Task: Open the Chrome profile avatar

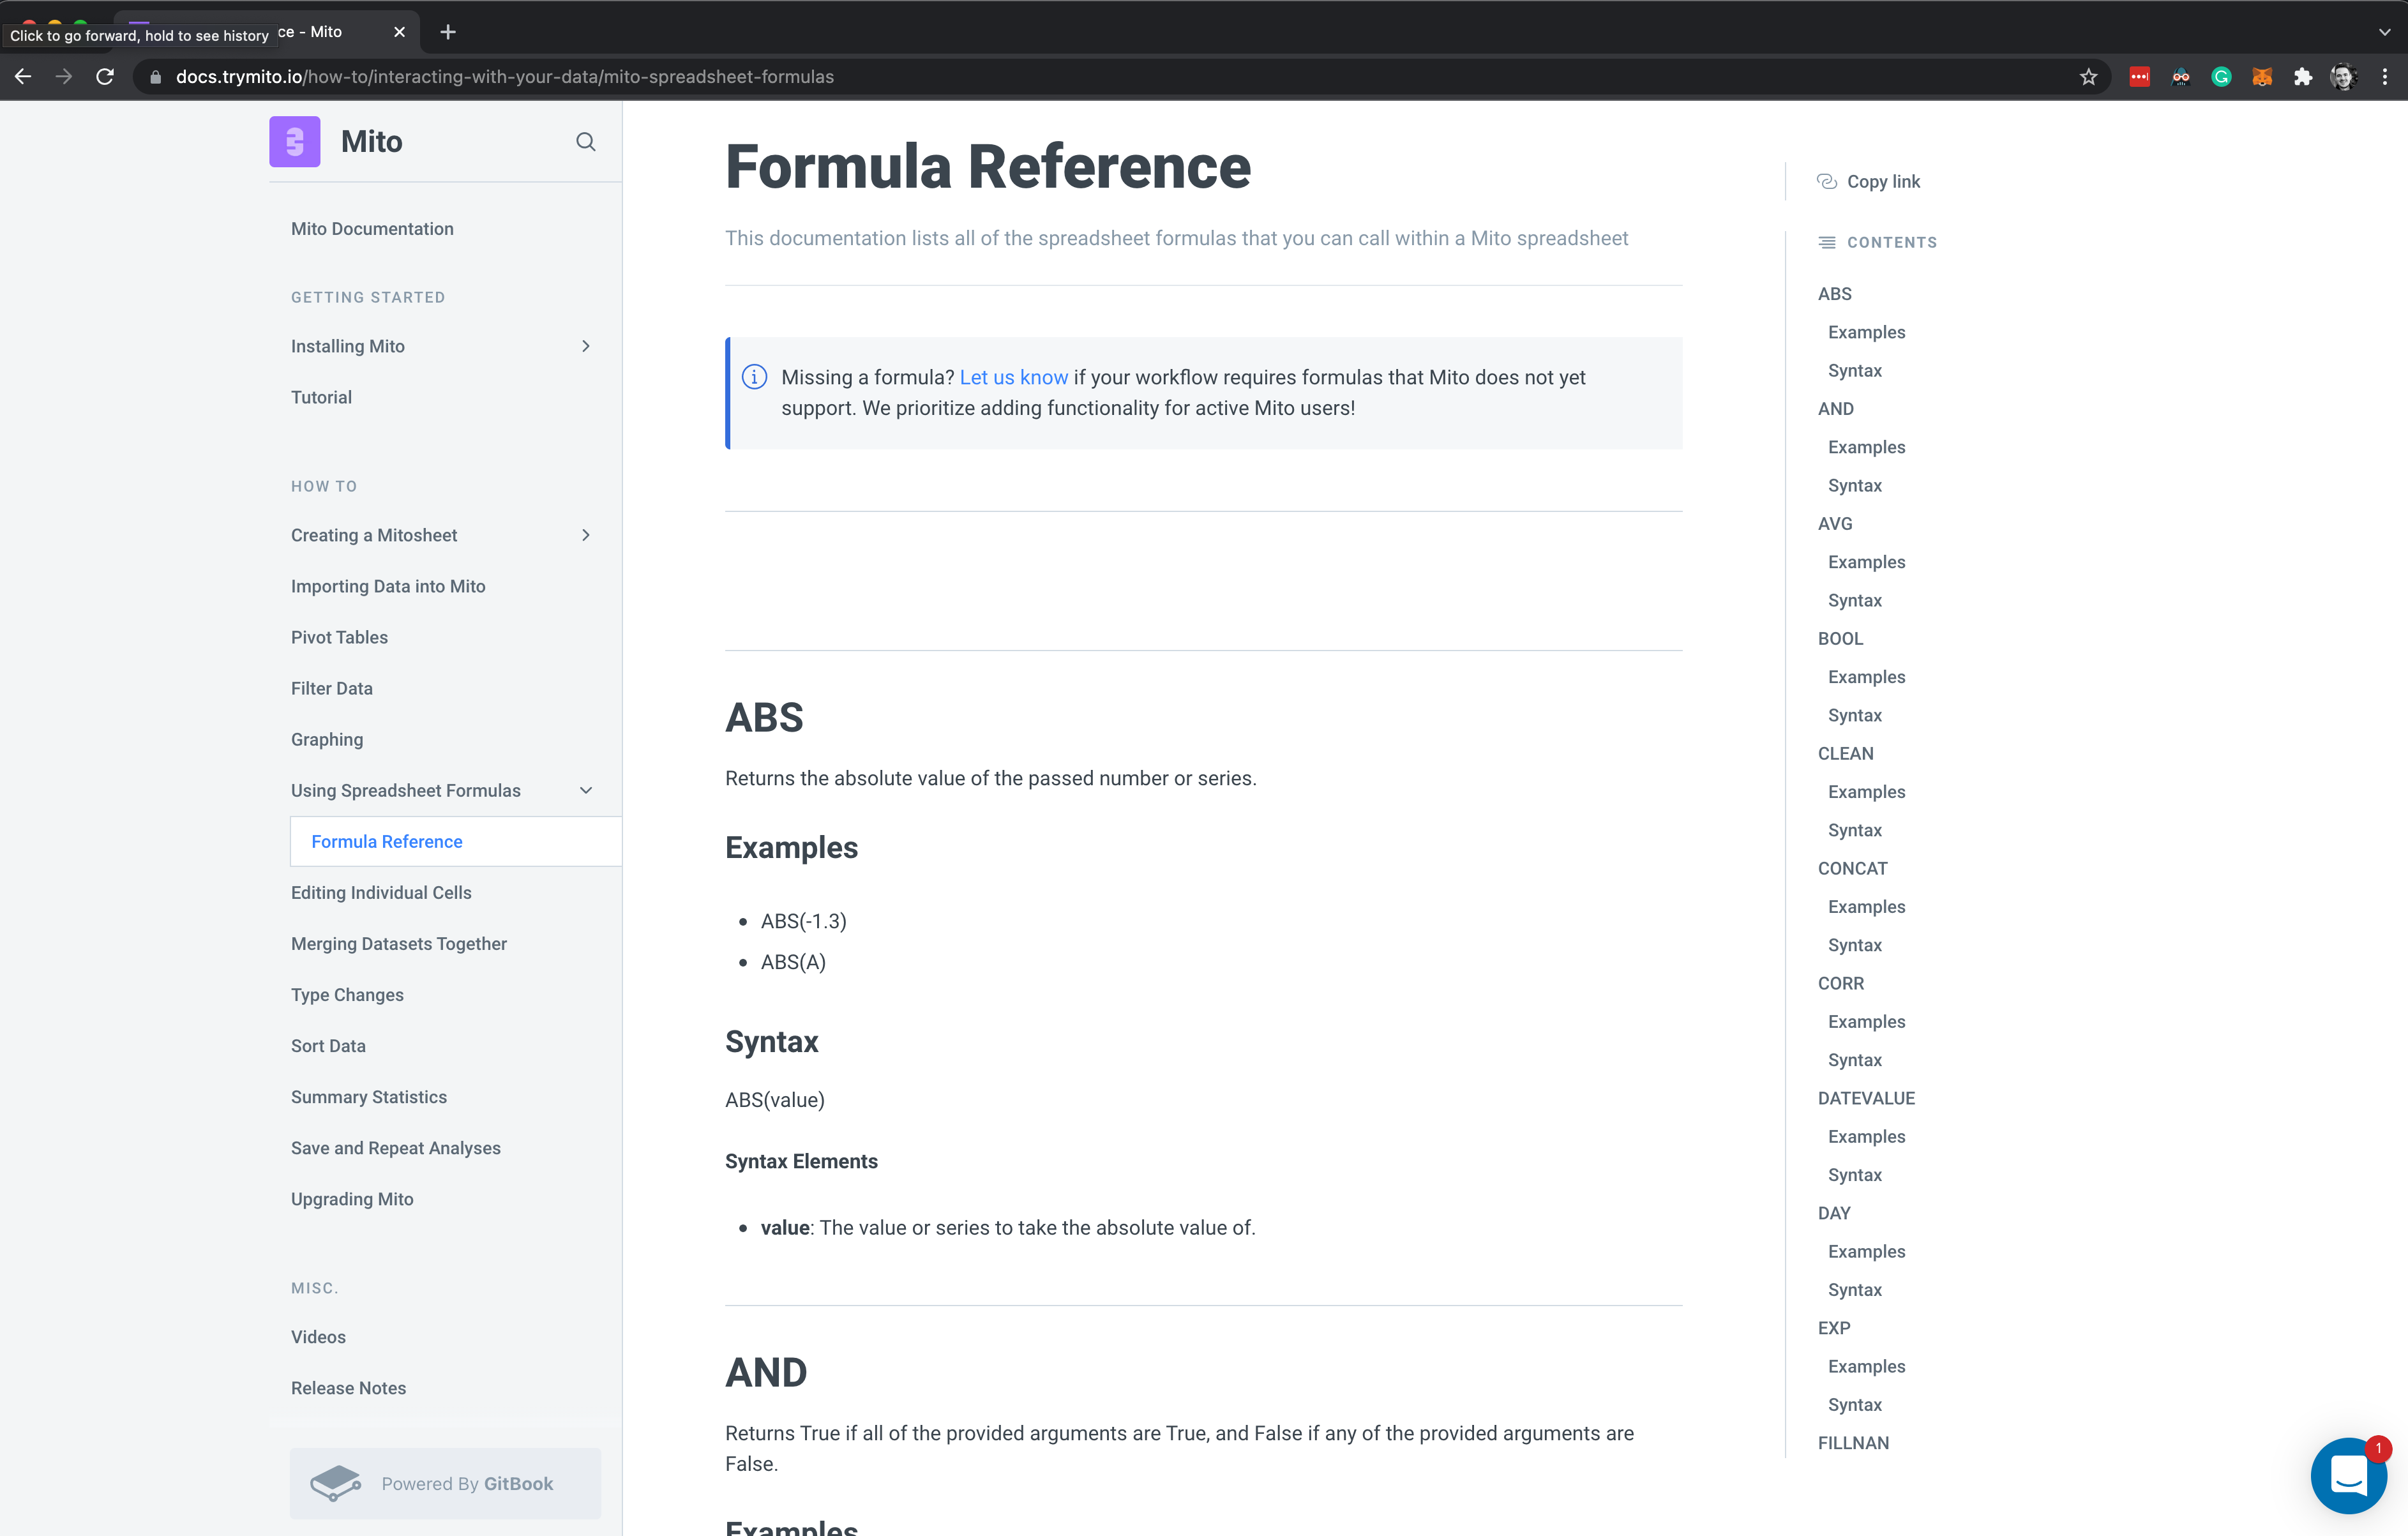Action: tap(2343, 77)
